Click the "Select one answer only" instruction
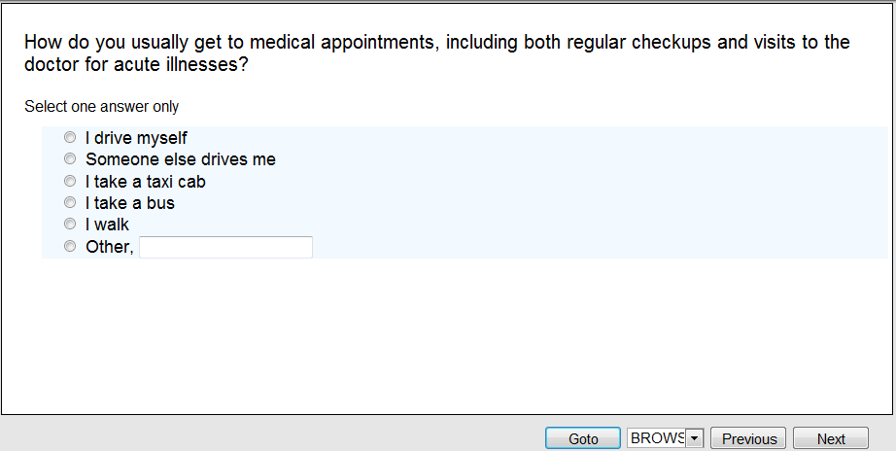This screenshot has height=451, width=896. click(102, 107)
